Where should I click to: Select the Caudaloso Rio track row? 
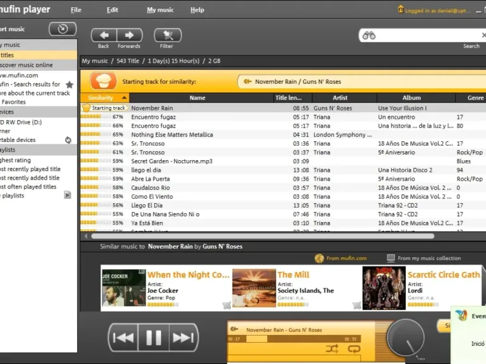pyautogui.click(x=283, y=188)
